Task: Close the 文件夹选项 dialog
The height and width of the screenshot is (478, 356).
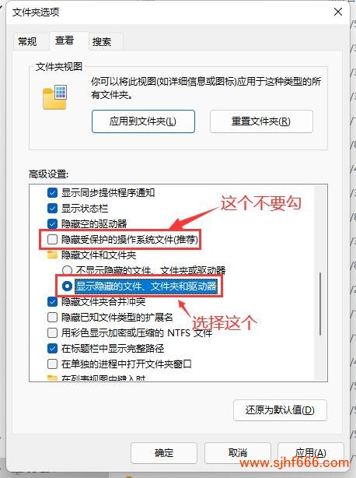Action: [338, 12]
